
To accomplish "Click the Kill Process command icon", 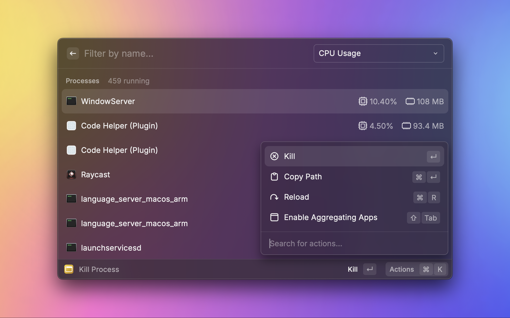I will point(69,269).
